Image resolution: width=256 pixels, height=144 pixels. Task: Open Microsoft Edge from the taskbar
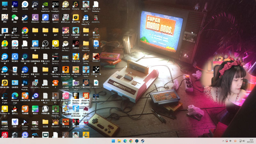point(125,141)
